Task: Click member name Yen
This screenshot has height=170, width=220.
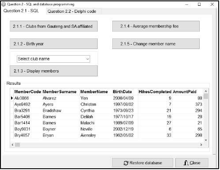Action: pos(84,98)
